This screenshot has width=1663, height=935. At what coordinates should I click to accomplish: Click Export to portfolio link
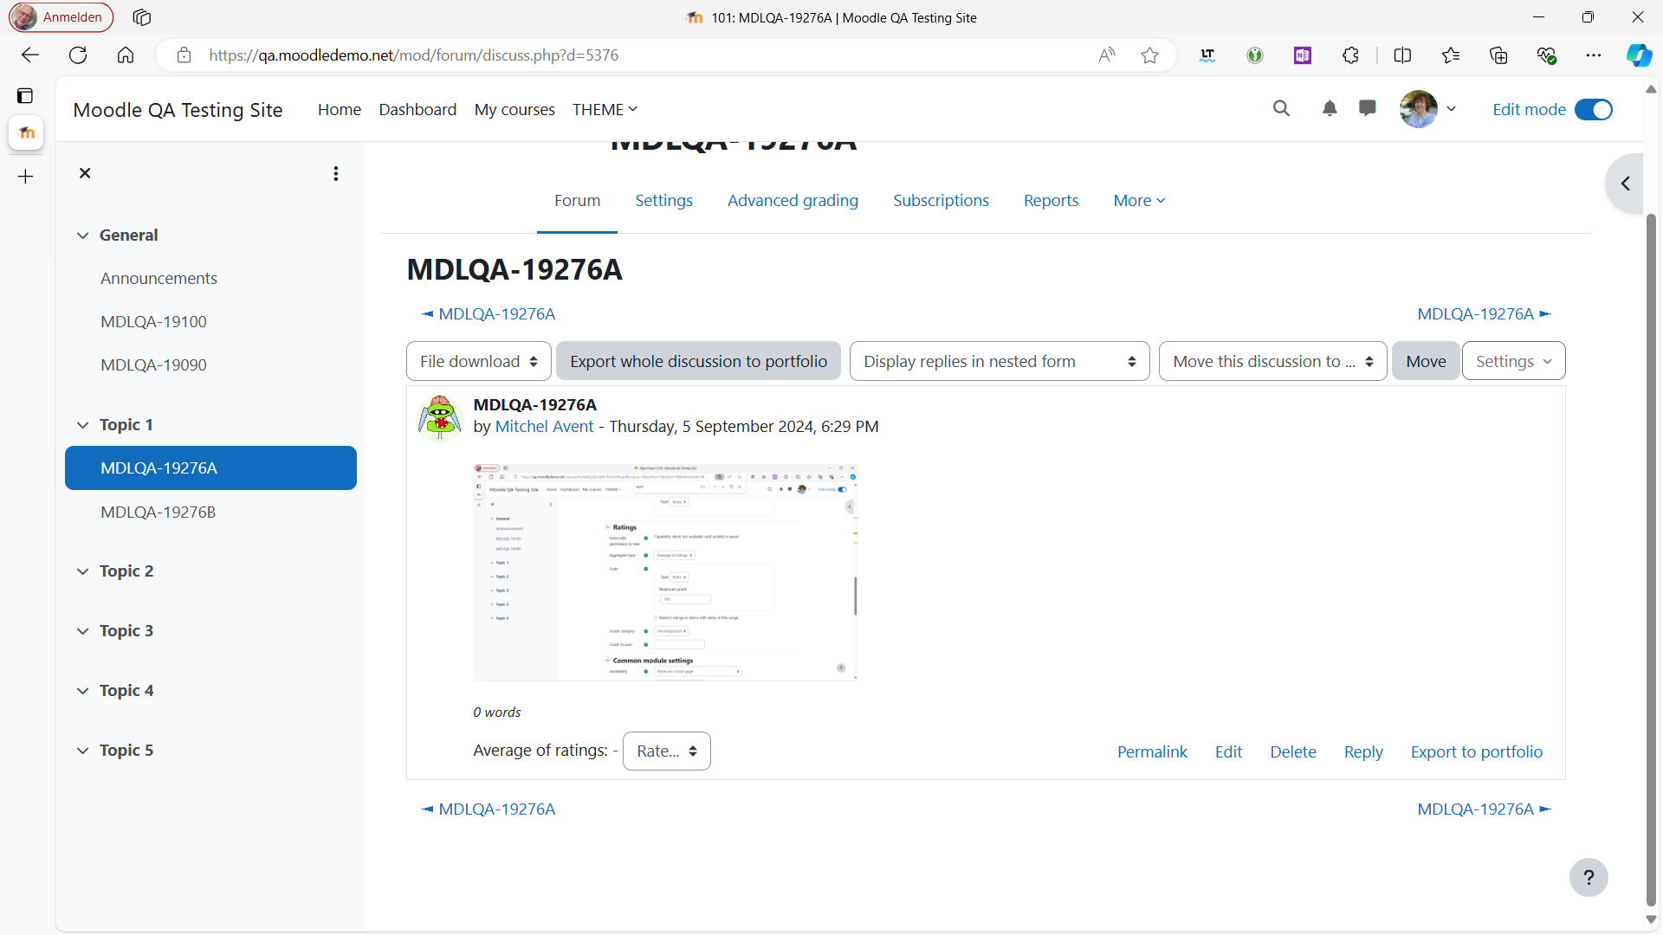(x=1477, y=752)
